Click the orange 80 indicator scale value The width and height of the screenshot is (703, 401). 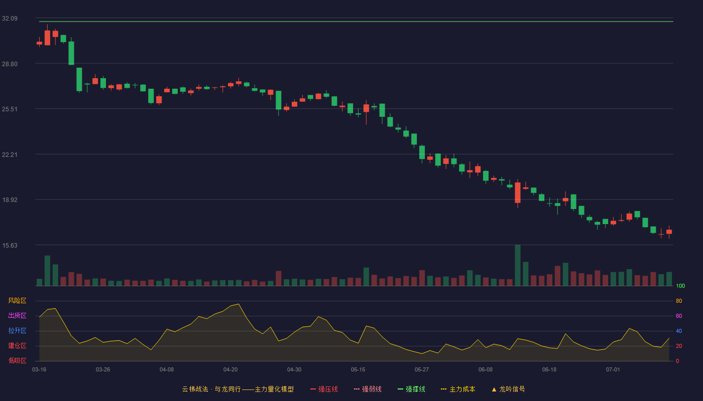point(679,301)
